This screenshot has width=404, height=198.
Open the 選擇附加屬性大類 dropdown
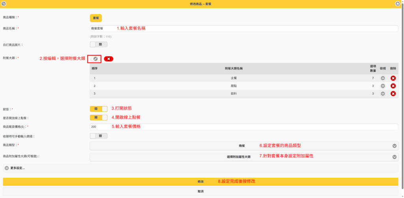[244, 157]
